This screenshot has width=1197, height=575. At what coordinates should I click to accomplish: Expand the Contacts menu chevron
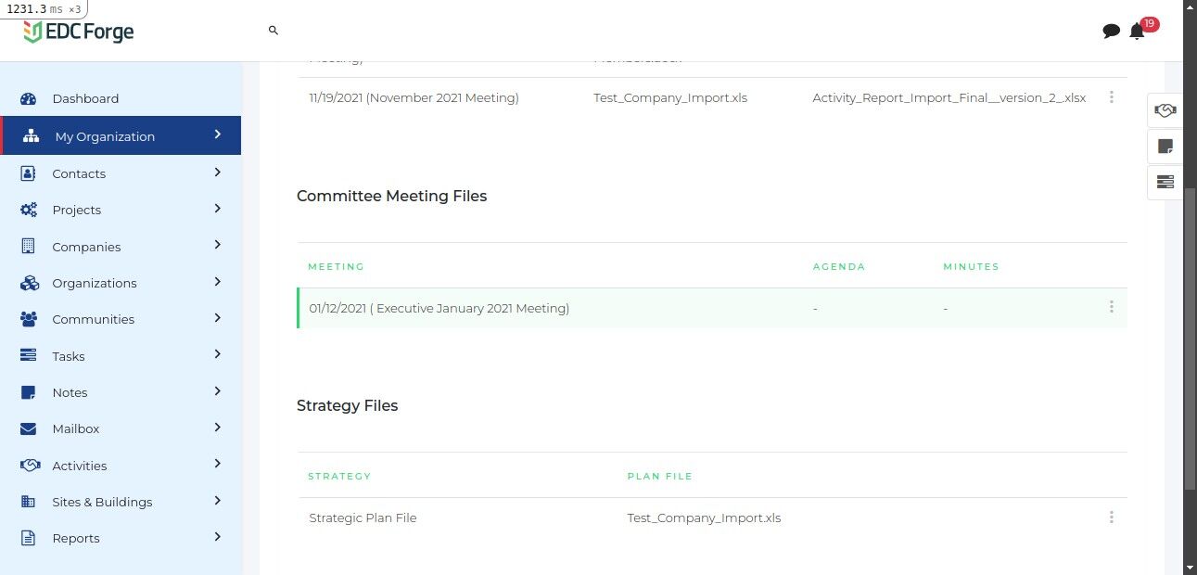(x=218, y=172)
